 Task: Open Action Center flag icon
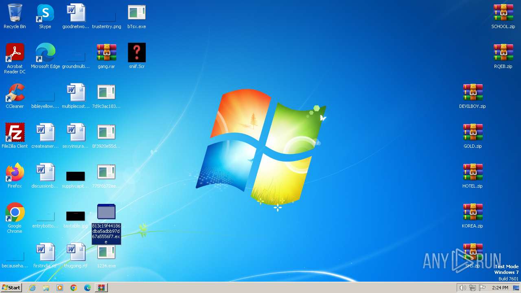pyautogui.click(x=482, y=288)
